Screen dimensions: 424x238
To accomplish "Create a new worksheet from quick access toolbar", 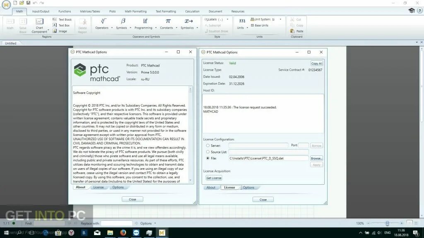I will tap(15, 3).
